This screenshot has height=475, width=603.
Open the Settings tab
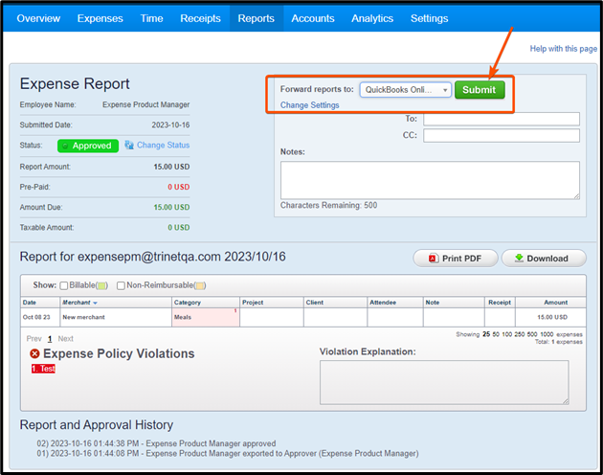pos(429,18)
